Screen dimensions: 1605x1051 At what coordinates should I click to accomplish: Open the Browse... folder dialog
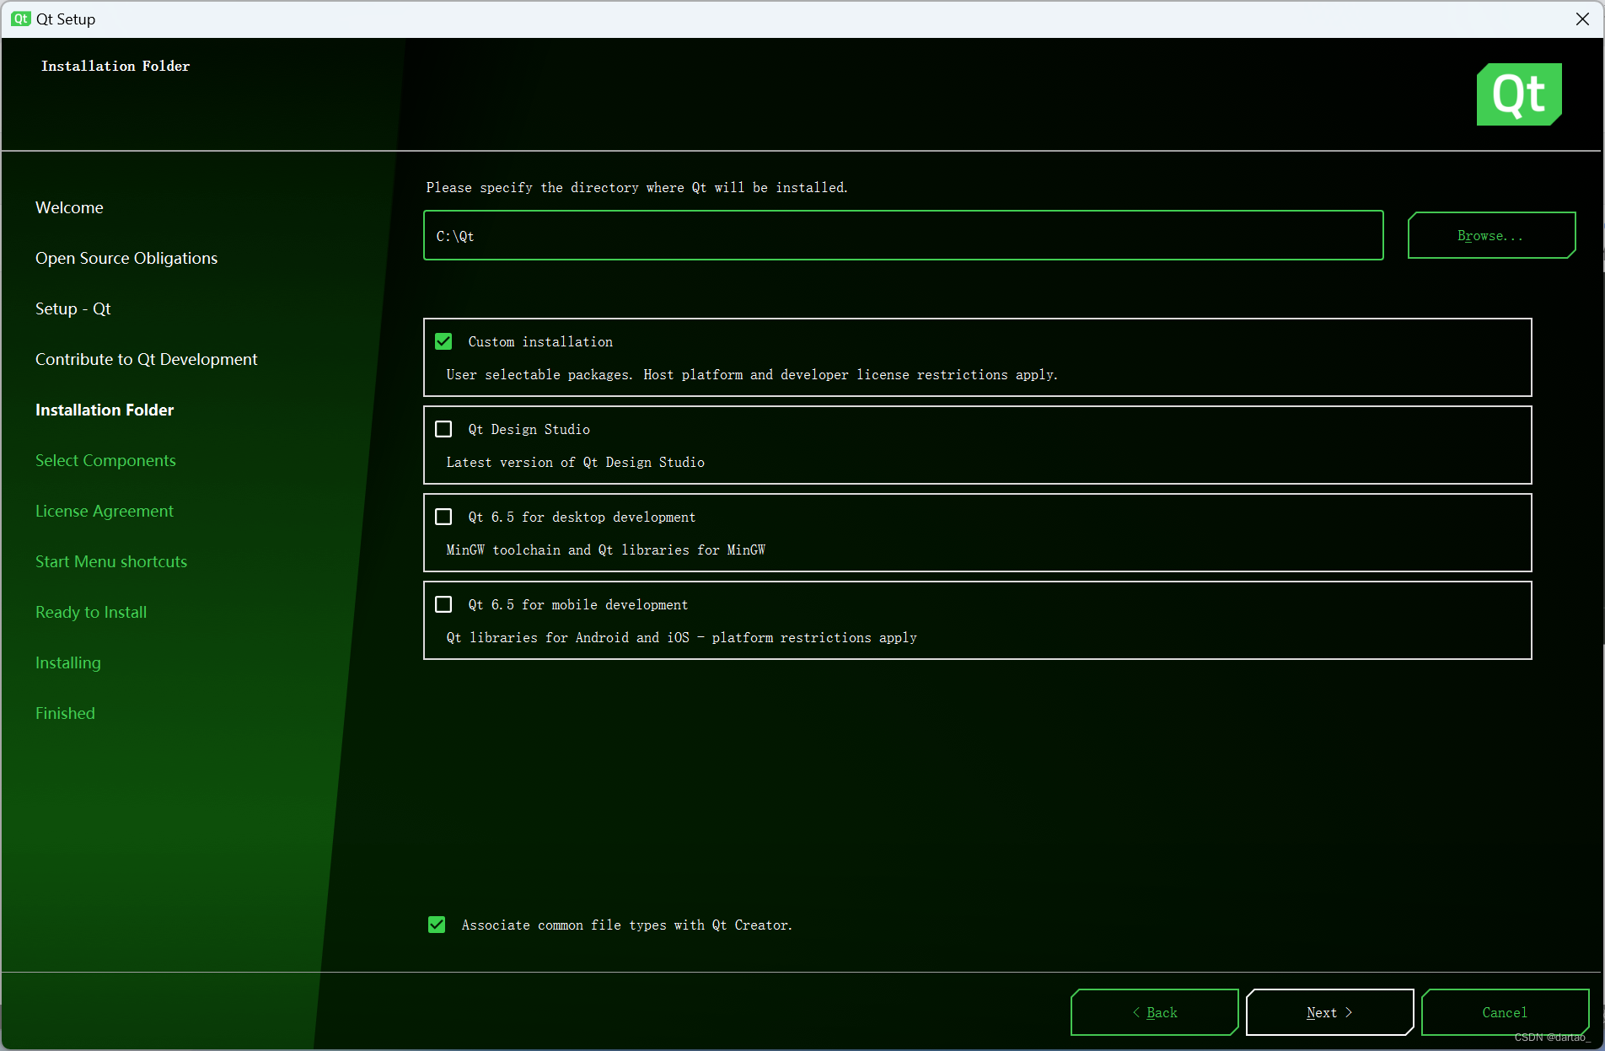[x=1491, y=235]
